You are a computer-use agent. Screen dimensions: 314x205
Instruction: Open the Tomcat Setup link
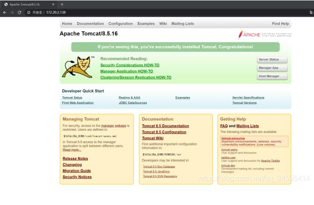(x=72, y=97)
